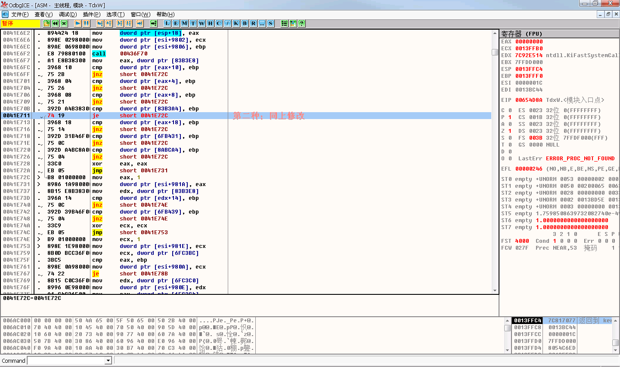Restart the program with the rewind icon
The image size is (620, 367).
pos(56,23)
